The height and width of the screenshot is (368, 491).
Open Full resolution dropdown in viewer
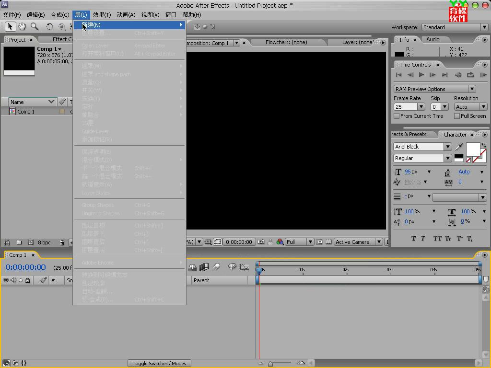click(x=299, y=242)
